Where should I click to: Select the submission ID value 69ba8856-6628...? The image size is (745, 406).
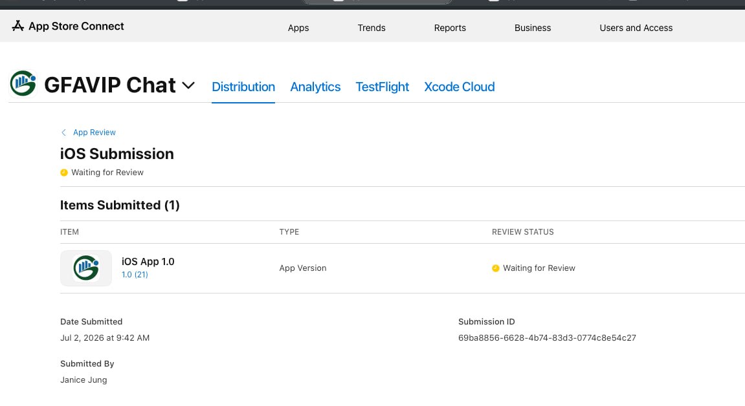tap(547, 337)
